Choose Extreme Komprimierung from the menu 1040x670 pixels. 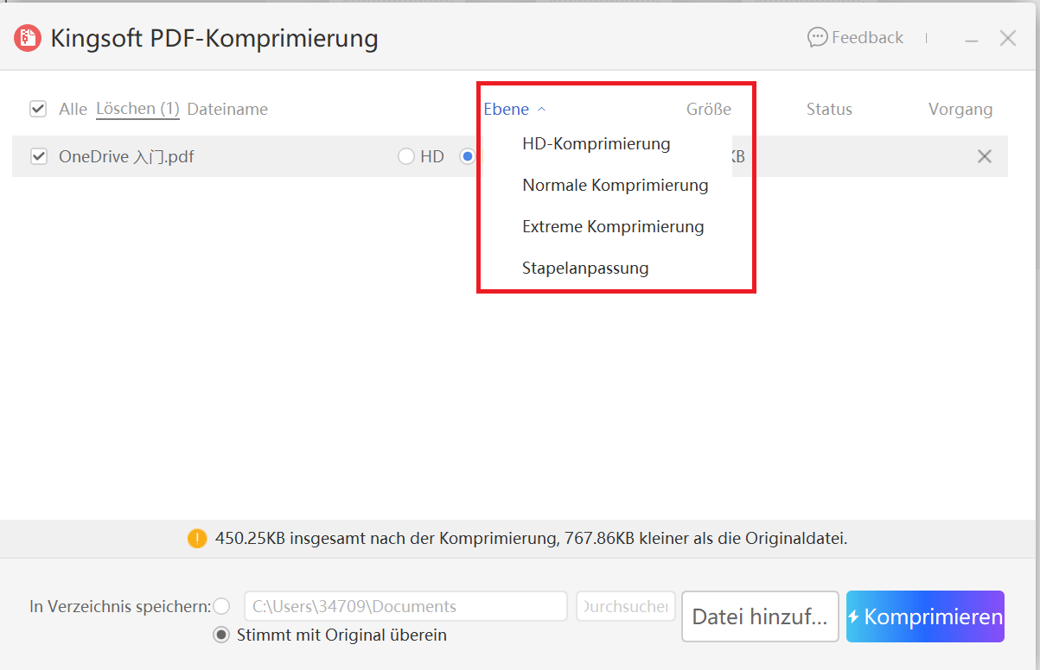[x=613, y=226]
